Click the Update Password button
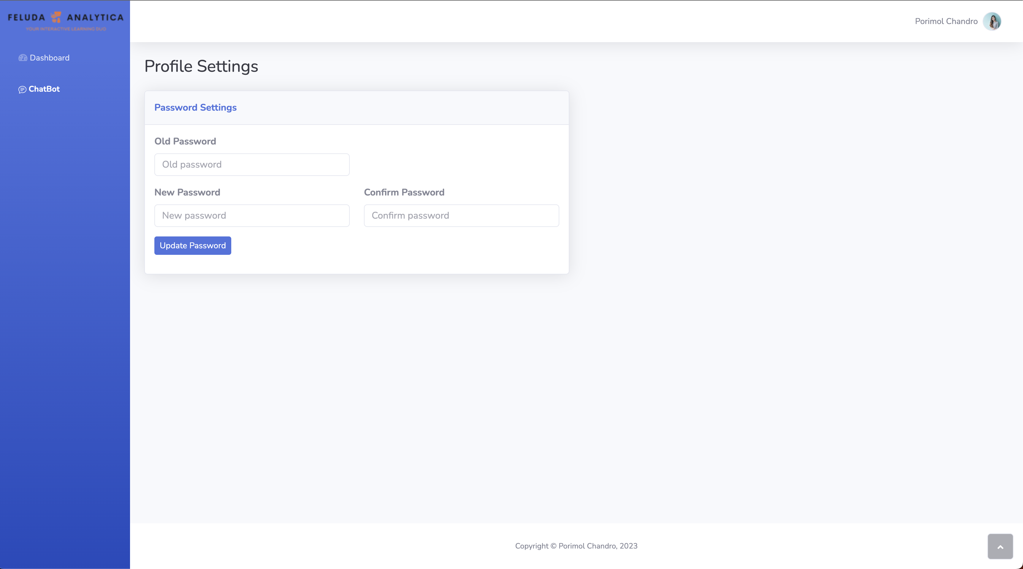1023x569 pixels. pos(193,245)
